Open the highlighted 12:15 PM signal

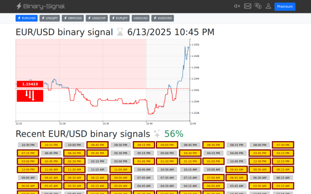click(x=283, y=161)
